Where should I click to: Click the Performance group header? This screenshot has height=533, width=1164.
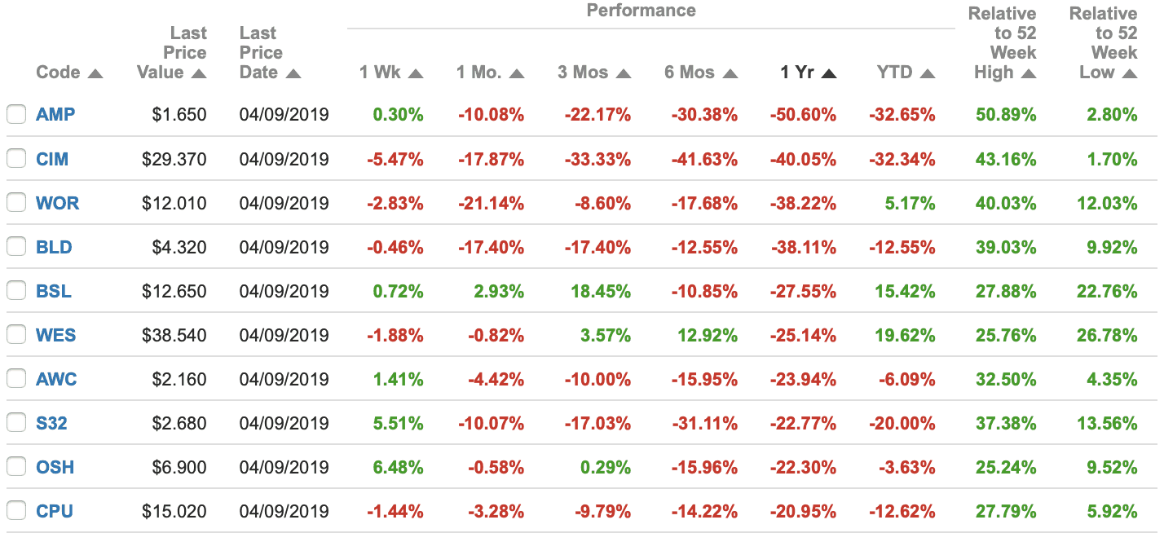641,11
